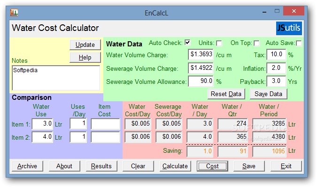Viewport: 317px width, 187px height.
Task: View Results
Action: point(101,166)
